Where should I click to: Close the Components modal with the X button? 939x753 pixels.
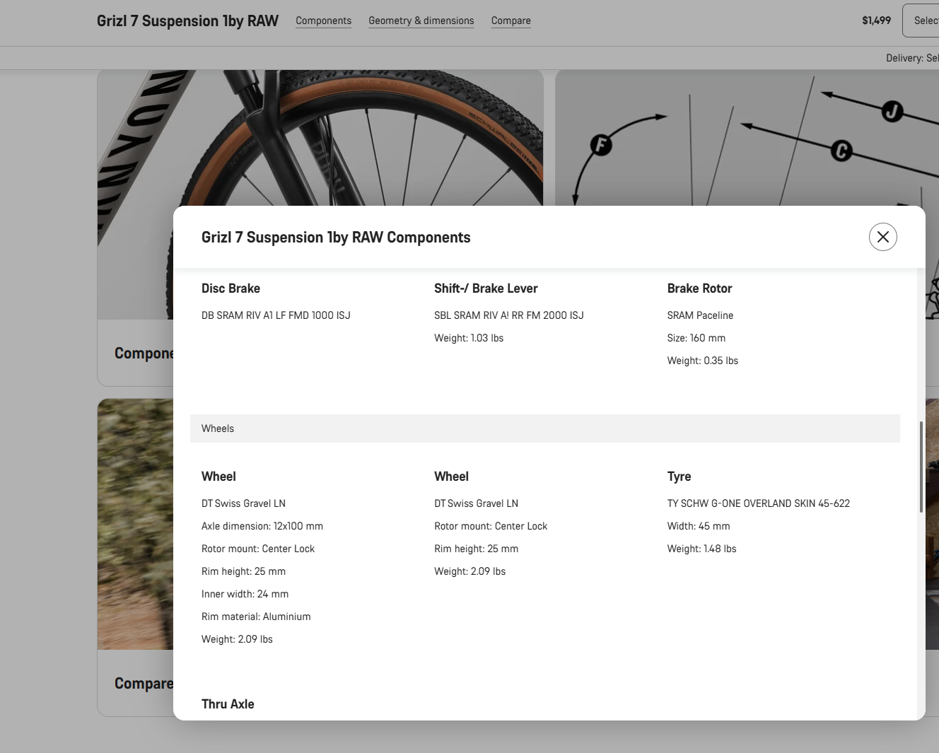point(882,237)
